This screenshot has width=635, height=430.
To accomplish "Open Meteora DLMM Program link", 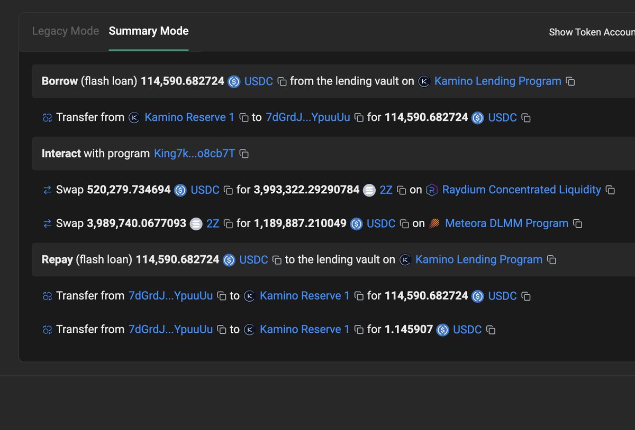I will pos(507,223).
